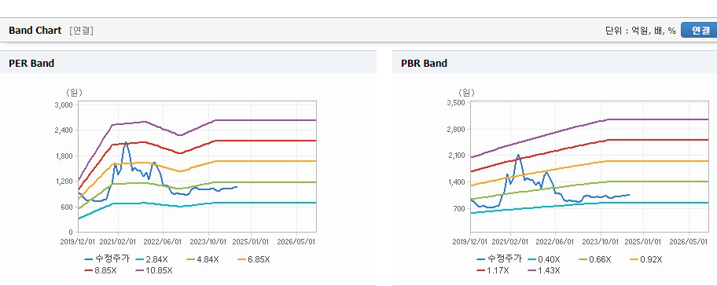Click the 3,000 y-axis value in PER Band
Image resolution: width=717 pixels, height=286 pixels.
(64, 104)
